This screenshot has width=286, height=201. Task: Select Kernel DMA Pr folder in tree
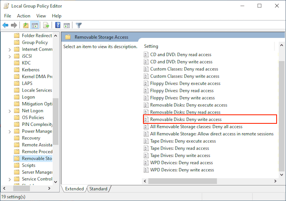click(37, 77)
